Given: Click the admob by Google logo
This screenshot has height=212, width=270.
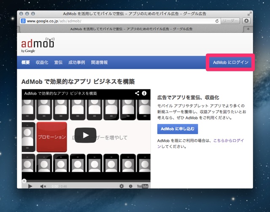Looking at the screenshot, I should click(38, 45).
